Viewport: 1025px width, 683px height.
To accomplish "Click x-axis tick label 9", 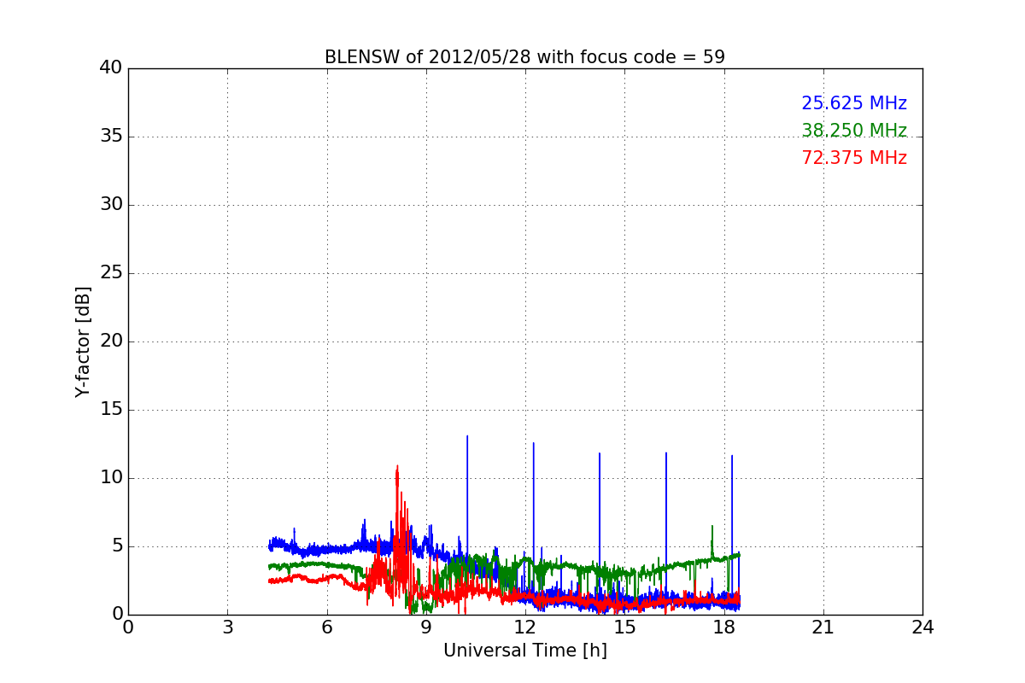I will coord(426,628).
